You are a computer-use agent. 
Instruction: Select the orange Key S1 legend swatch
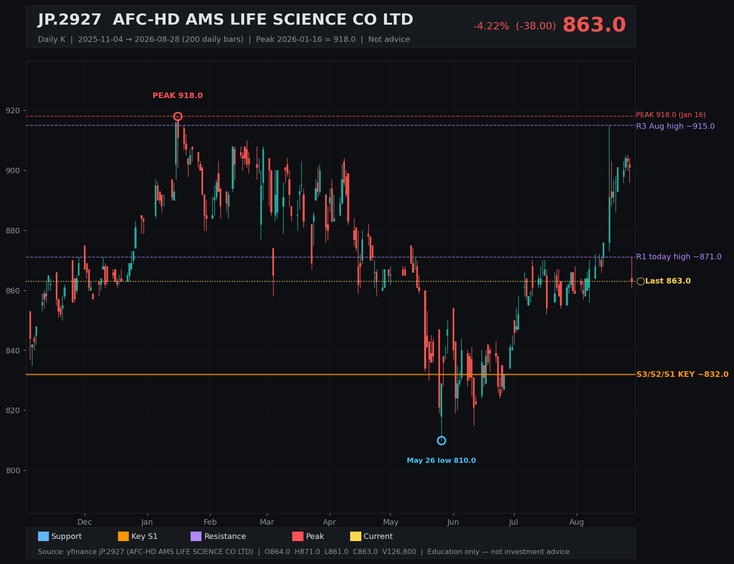click(x=123, y=536)
